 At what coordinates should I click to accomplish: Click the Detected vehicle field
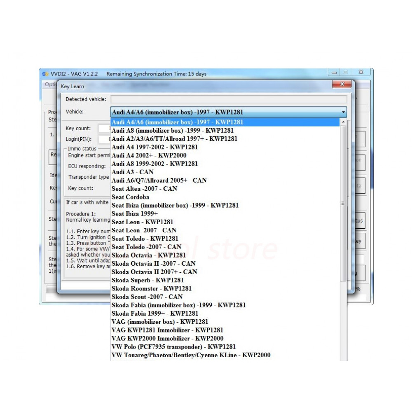click(229, 99)
